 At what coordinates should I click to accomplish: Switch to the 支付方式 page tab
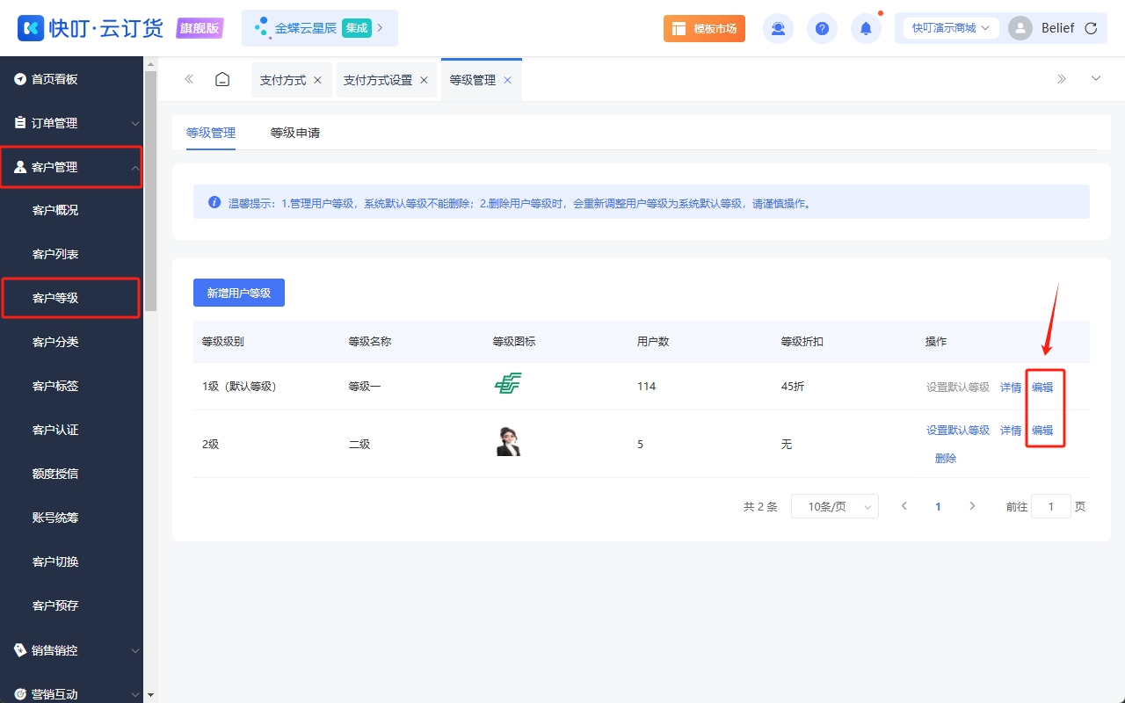(283, 80)
